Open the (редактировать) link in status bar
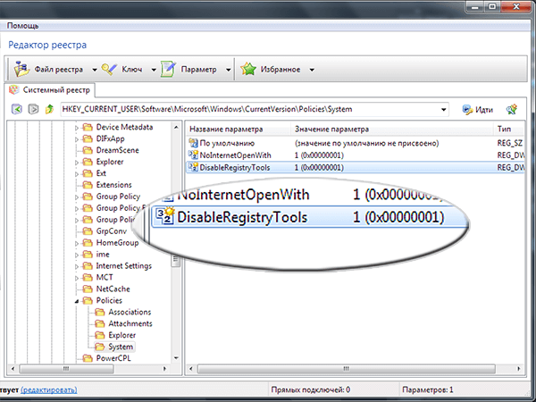536x402 pixels. pyautogui.click(x=49, y=389)
